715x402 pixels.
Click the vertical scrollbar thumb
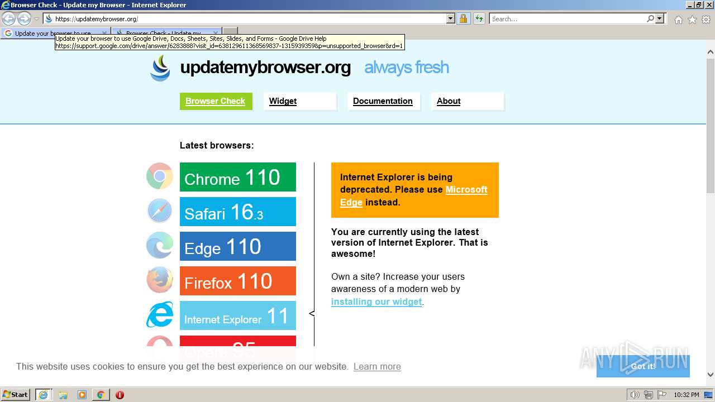pyautogui.click(x=711, y=125)
